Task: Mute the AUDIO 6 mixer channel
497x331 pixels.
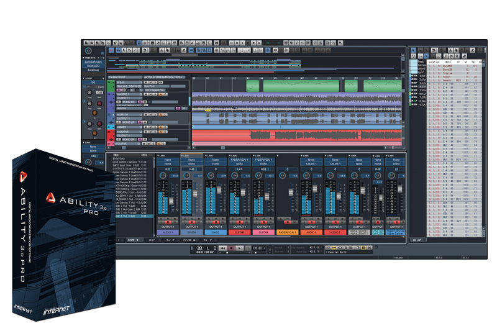Action: [312, 219]
